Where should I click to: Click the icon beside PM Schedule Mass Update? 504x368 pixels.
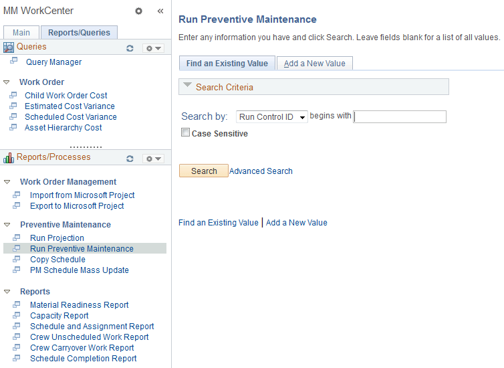(17, 270)
